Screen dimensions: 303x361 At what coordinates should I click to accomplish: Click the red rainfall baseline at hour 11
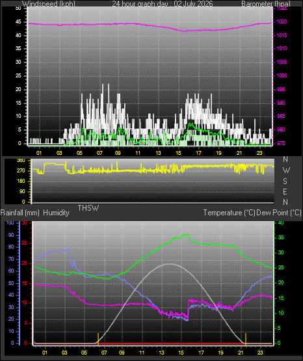(x=142, y=343)
